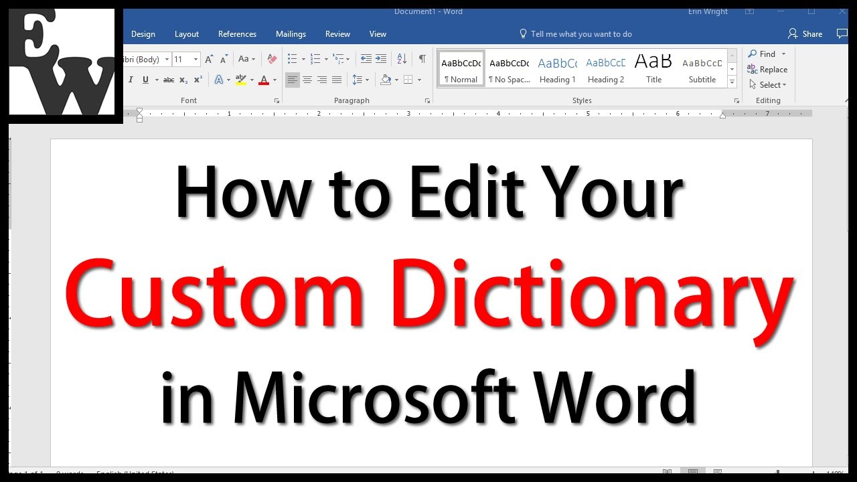Launch the Font dialog box
The width and height of the screenshot is (857, 482).
pos(277,100)
